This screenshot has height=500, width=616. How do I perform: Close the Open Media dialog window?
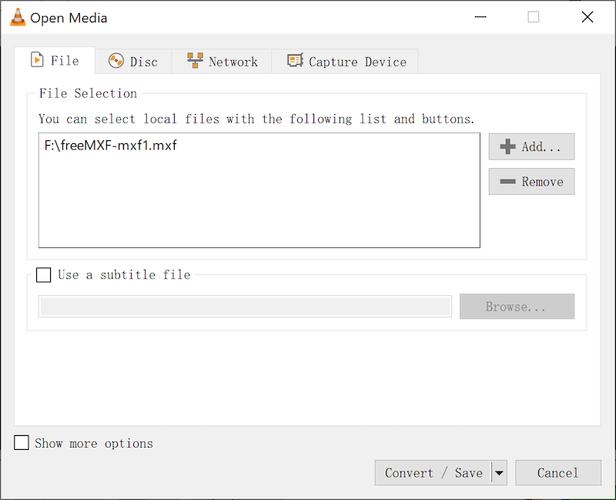coord(588,17)
